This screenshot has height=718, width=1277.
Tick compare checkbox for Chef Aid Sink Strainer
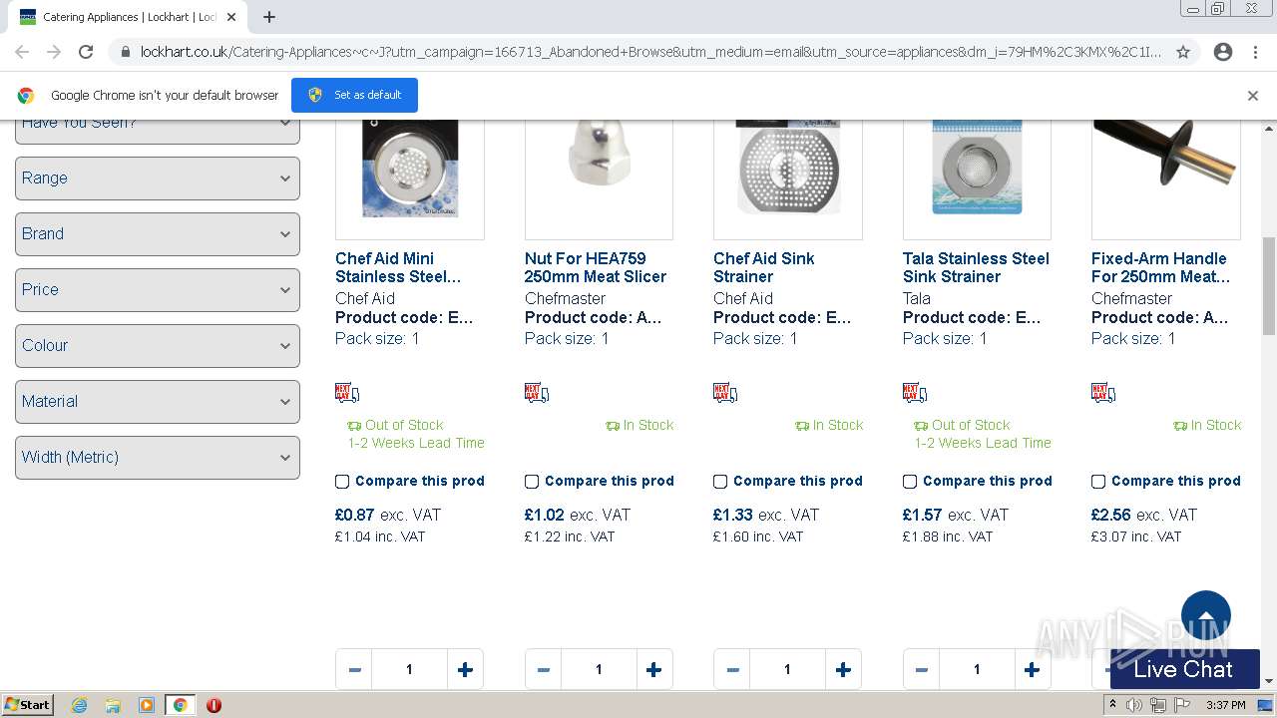[x=720, y=482]
